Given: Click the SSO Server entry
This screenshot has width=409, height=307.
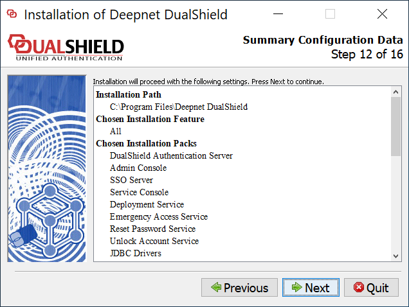Looking at the screenshot, I should click(x=131, y=180).
